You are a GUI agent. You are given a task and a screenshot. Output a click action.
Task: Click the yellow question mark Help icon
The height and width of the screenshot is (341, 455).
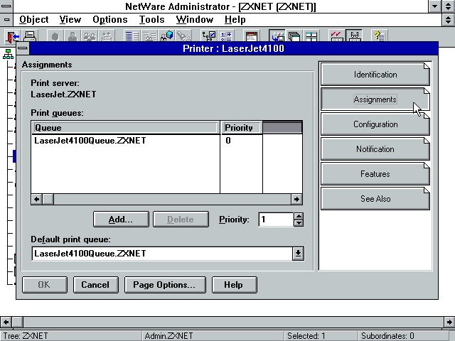point(379,36)
